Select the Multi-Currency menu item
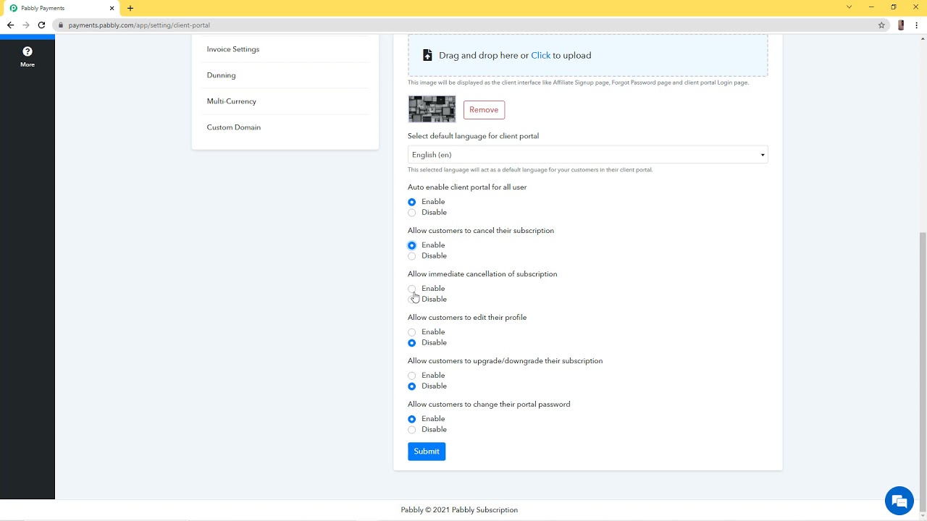The image size is (927, 521). pyautogui.click(x=231, y=101)
